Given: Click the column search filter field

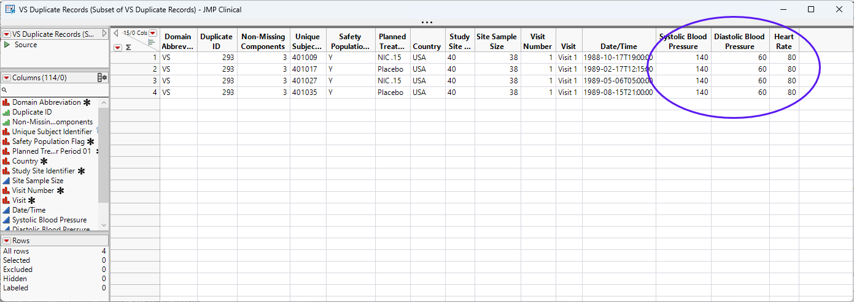Looking at the screenshot, I should click(x=55, y=90).
